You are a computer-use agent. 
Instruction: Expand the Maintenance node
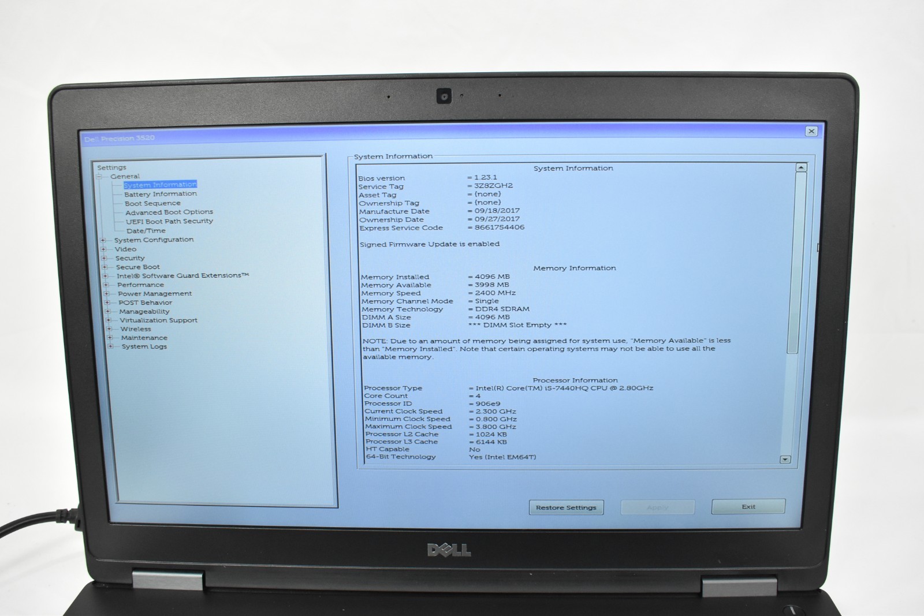(110, 338)
